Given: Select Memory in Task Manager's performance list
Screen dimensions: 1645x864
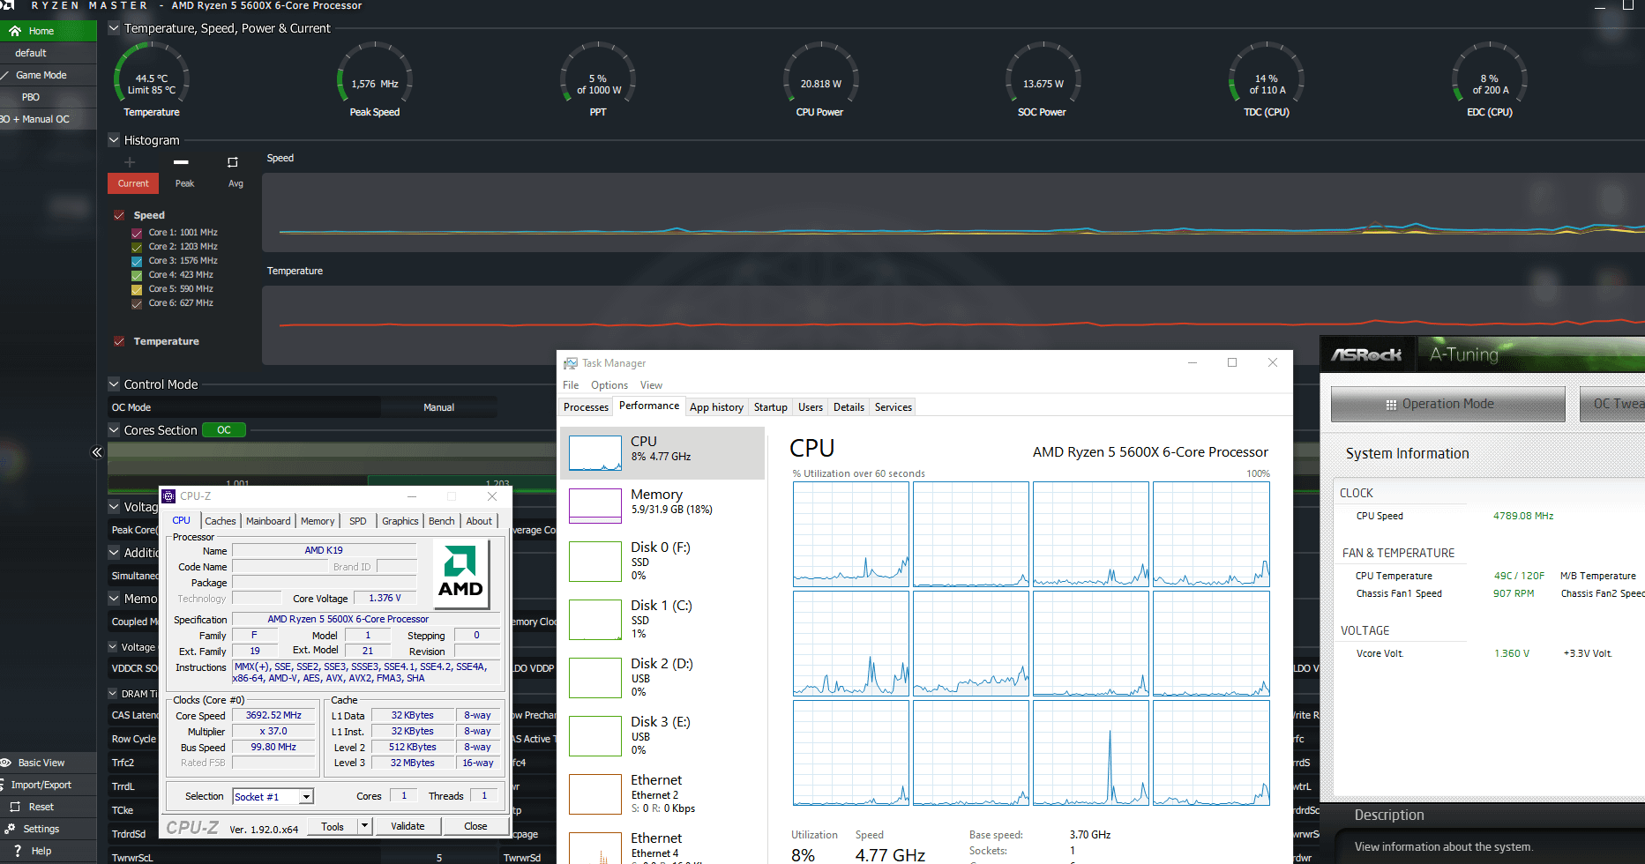Looking at the screenshot, I should tap(662, 506).
